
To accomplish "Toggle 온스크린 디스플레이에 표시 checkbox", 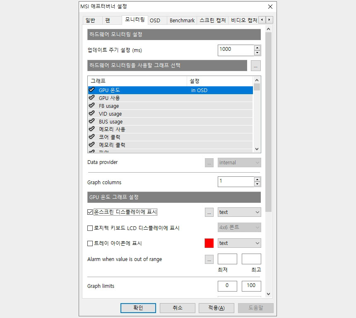I will pyautogui.click(x=90, y=212).
